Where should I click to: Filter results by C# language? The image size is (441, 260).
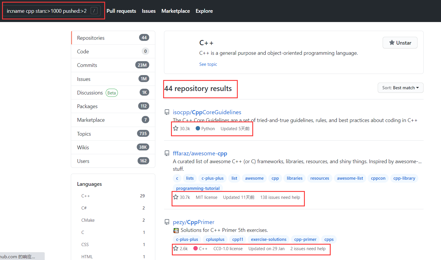coord(85,208)
